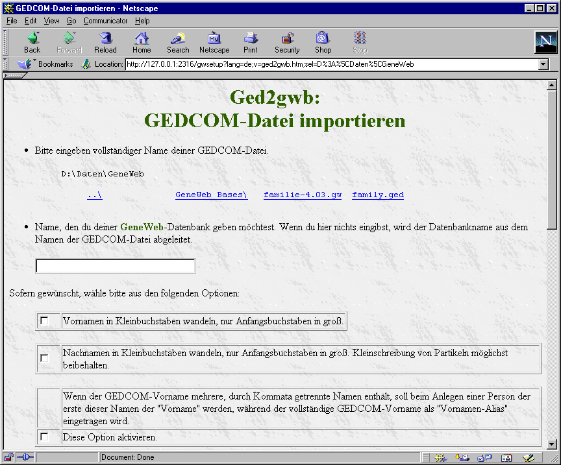The image size is (561, 467).
Task: Select the familie-4.03.gw file link
Action: pos(303,195)
